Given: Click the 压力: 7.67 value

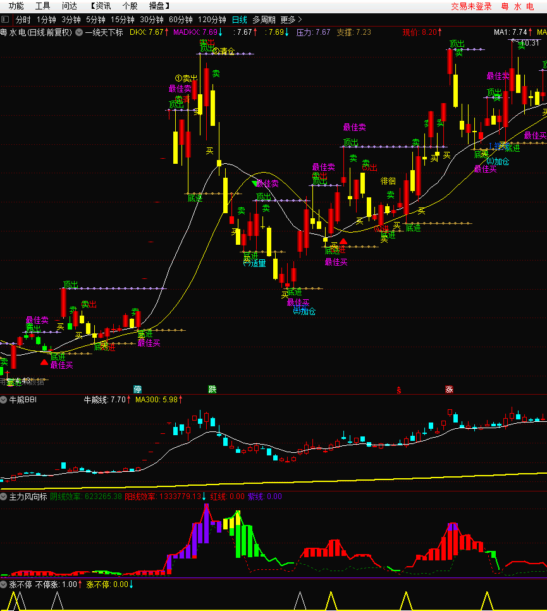Looking at the screenshot, I should (x=313, y=32).
